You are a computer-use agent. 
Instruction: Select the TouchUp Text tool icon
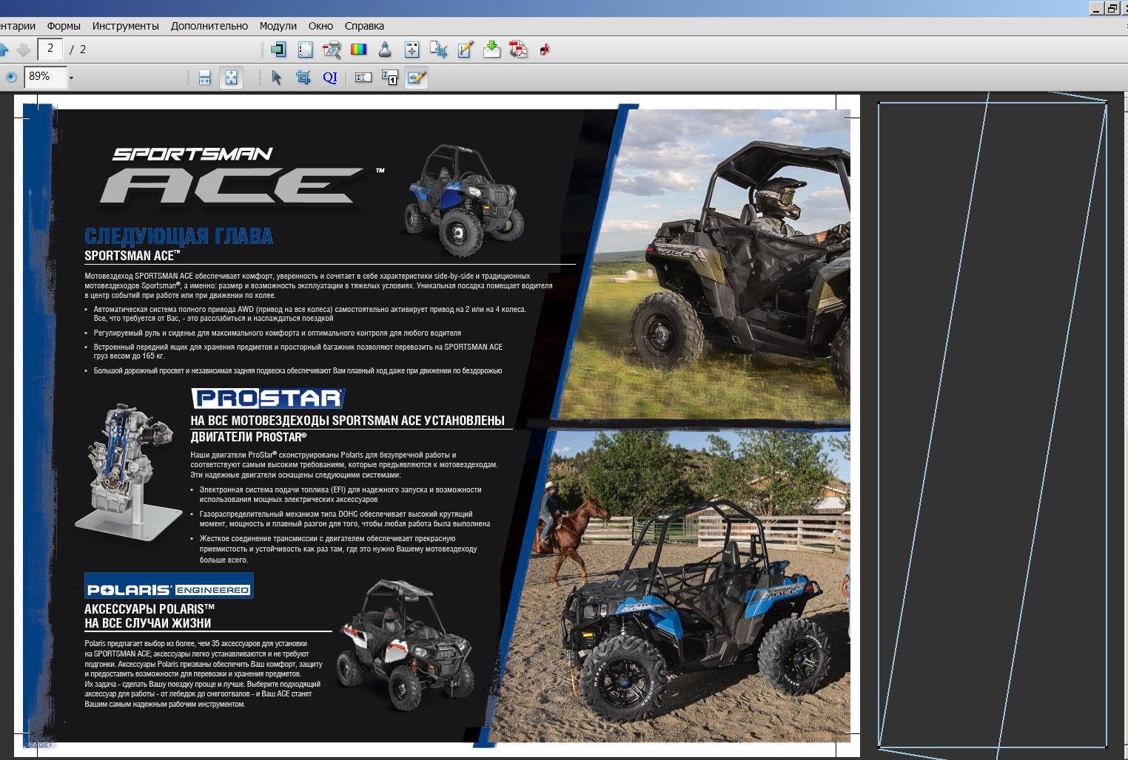tap(363, 78)
